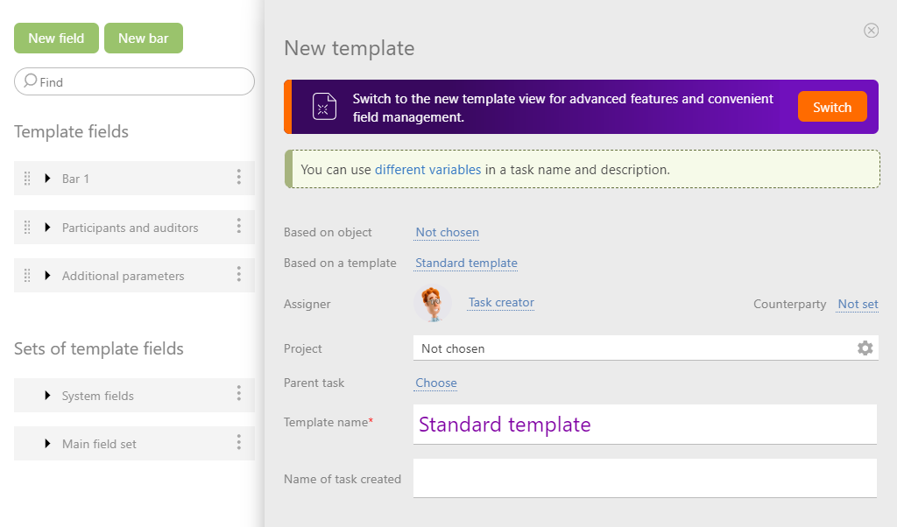Image resolution: width=897 pixels, height=527 pixels.
Task: Click the magnifier icon in Find box
Action: (31, 81)
